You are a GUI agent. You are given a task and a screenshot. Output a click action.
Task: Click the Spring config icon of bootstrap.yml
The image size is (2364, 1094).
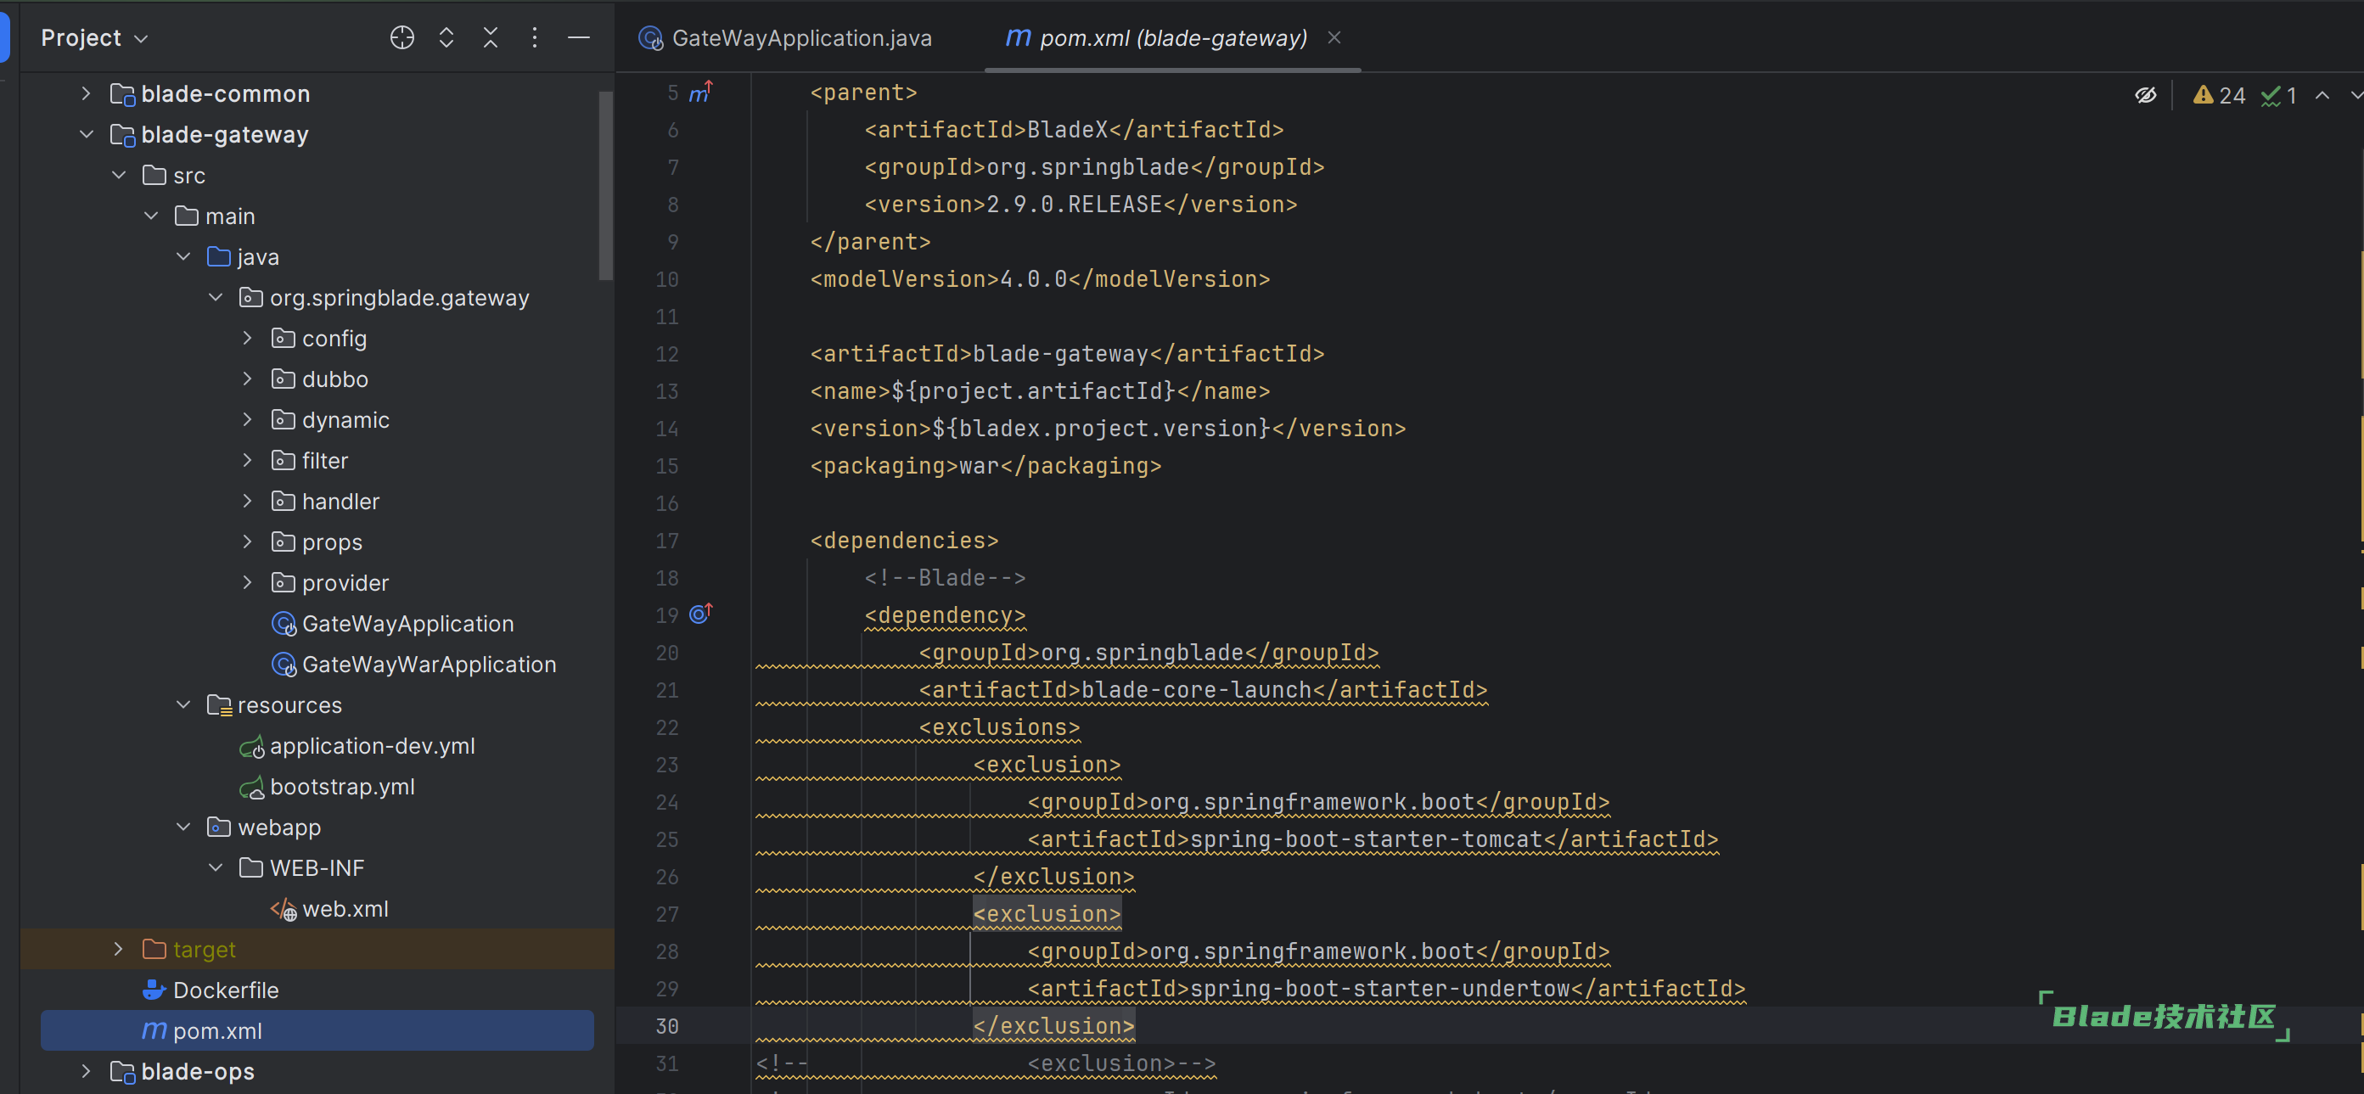251,787
